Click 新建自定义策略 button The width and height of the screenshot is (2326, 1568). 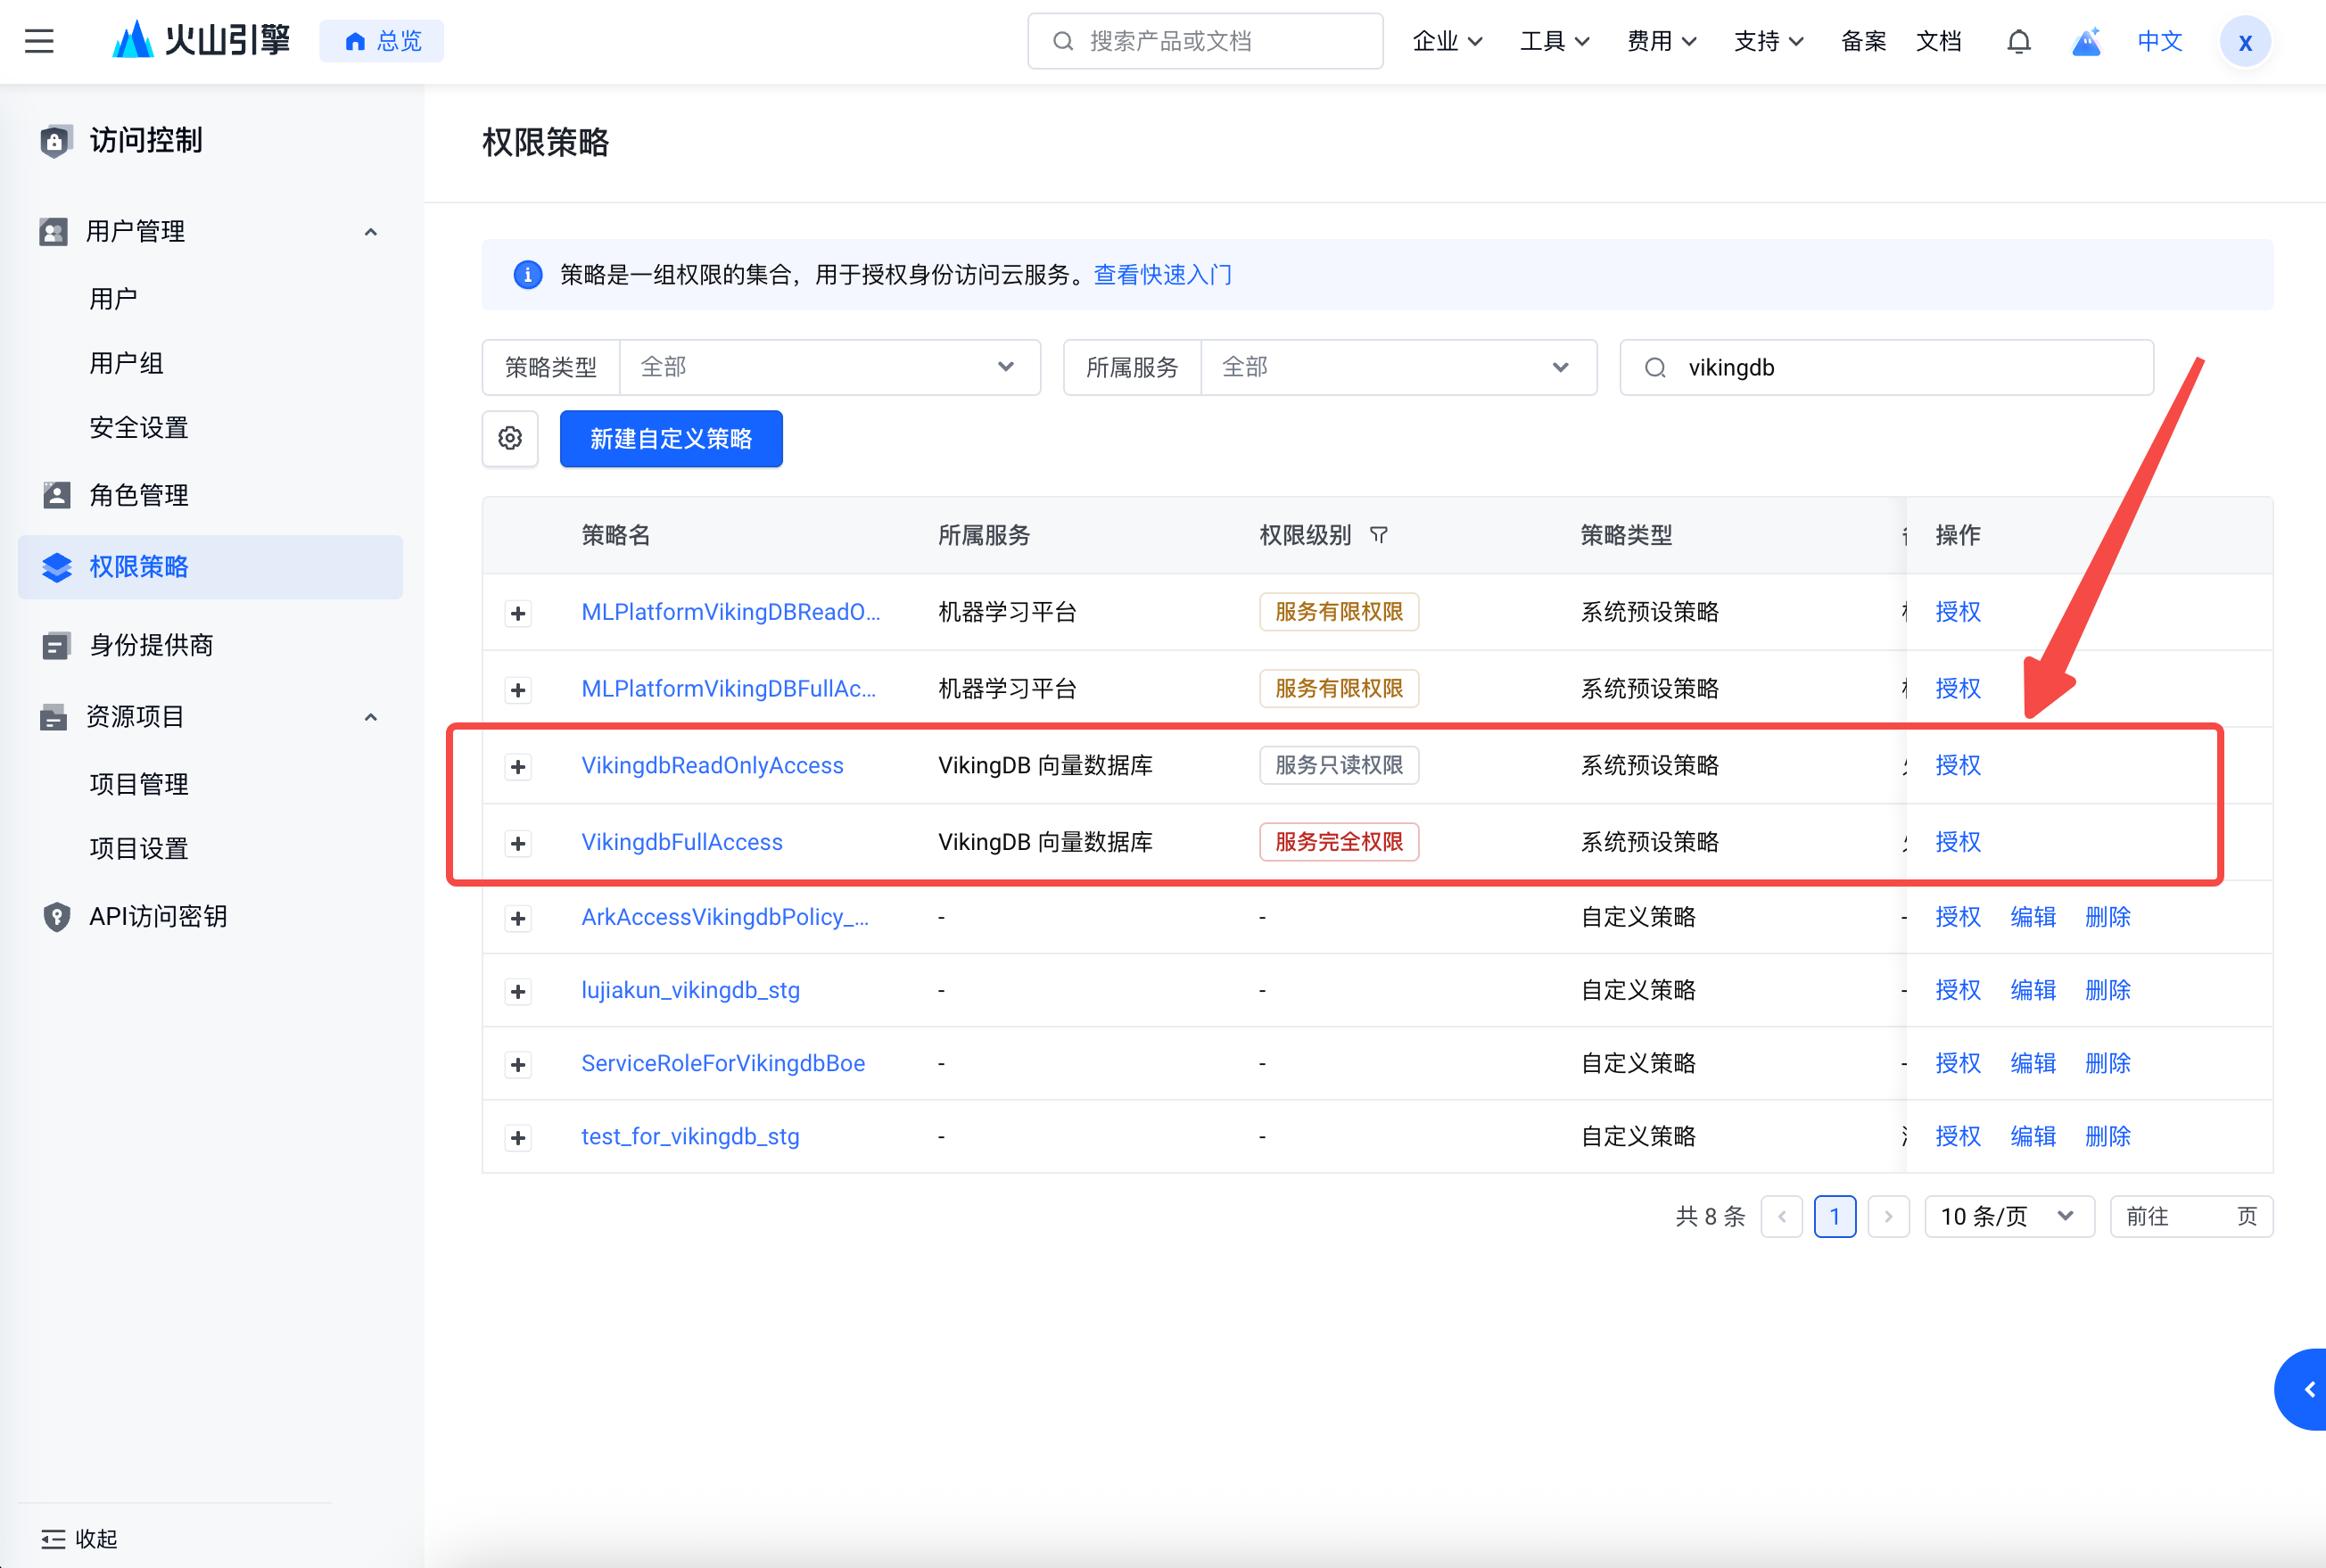[671, 438]
